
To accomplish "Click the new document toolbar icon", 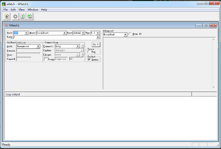I will point(7,17).
